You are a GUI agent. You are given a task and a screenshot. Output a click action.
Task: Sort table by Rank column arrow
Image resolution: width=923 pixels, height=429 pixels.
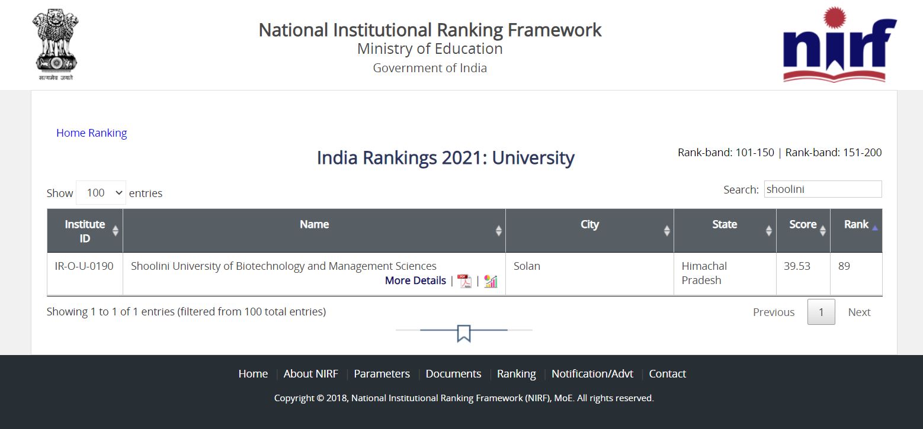click(875, 227)
